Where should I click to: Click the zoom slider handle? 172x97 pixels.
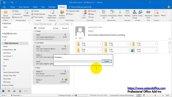click(x=155, y=95)
